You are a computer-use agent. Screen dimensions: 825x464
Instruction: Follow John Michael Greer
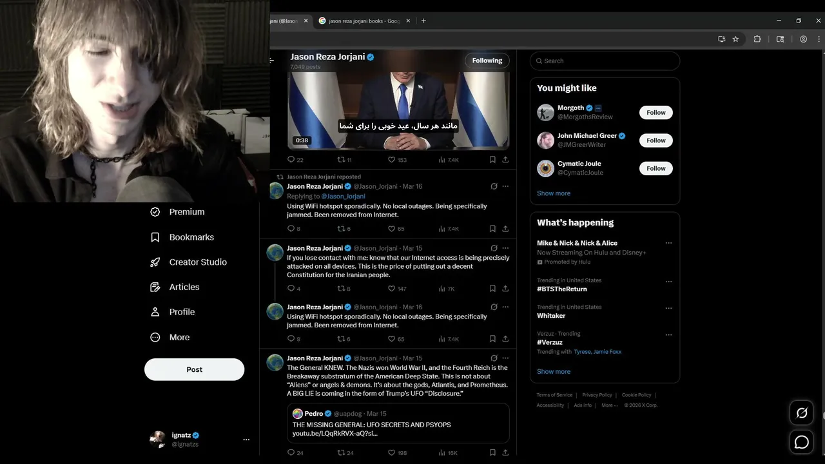pyautogui.click(x=656, y=140)
